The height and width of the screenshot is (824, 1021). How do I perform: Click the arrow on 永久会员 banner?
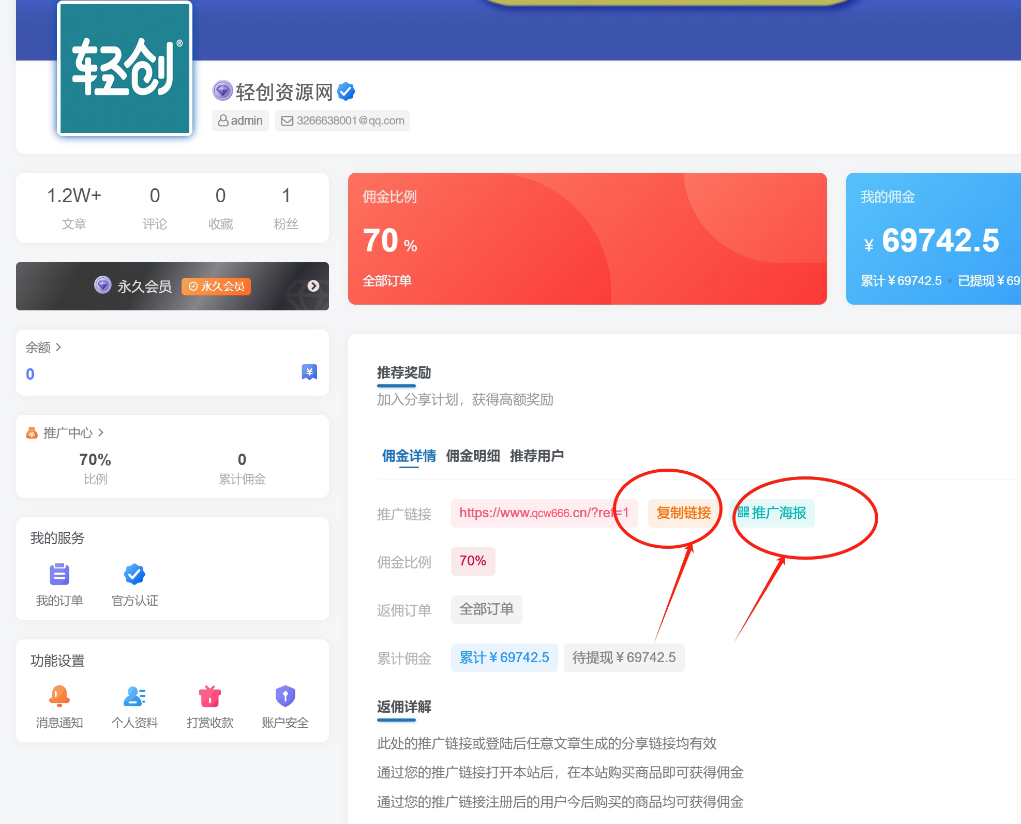point(313,286)
